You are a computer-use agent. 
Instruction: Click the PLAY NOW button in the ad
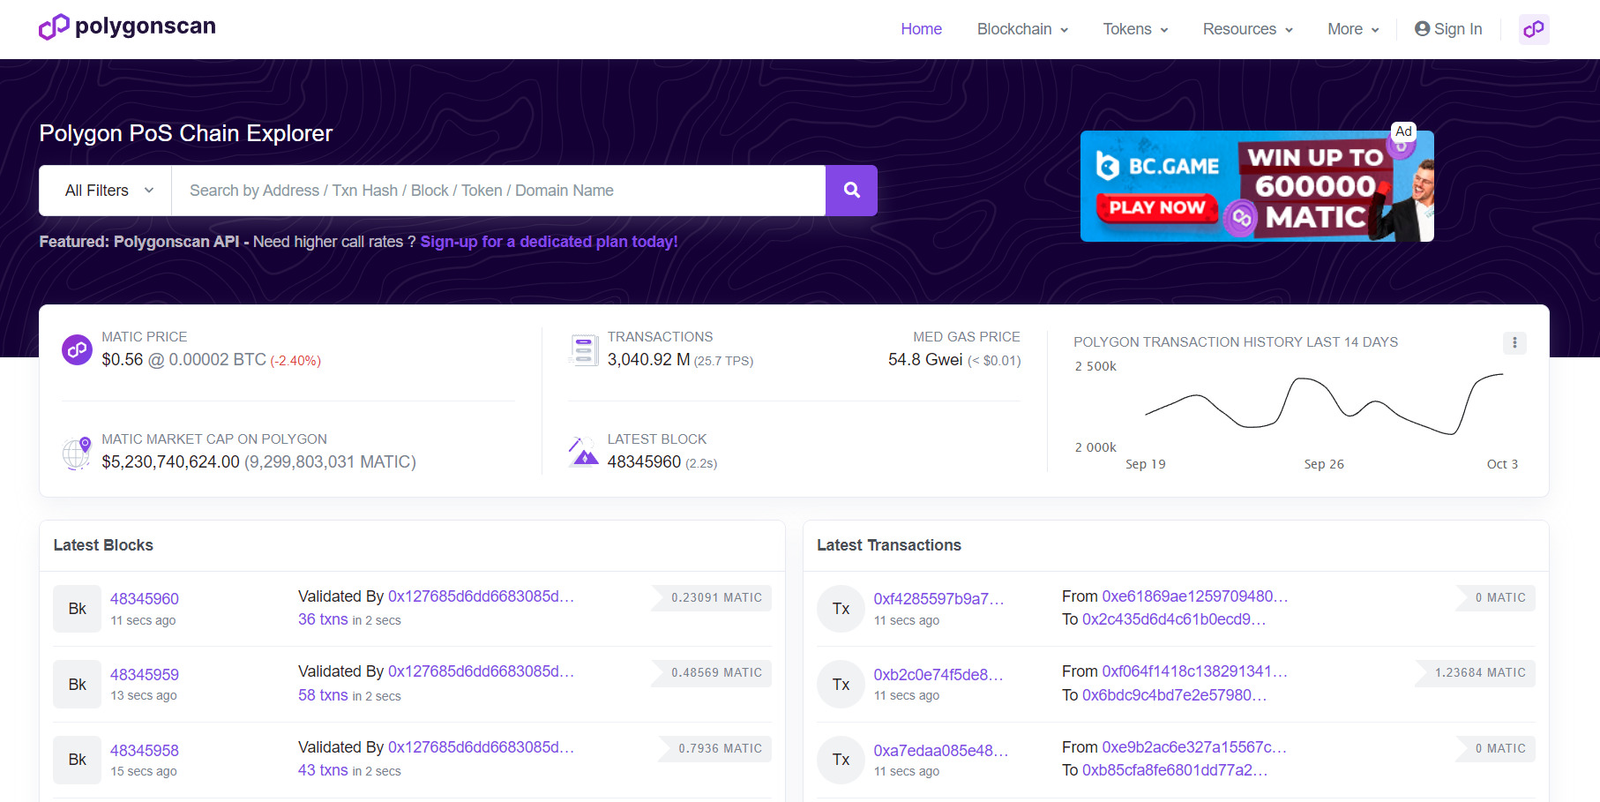(x=1155, y=208)
